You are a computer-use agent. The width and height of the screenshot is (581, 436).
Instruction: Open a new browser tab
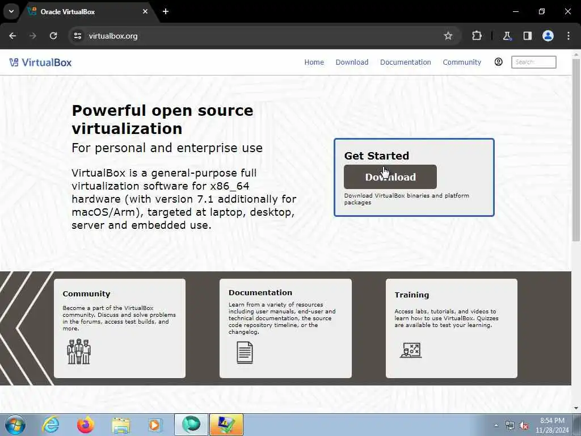coord(166,11)
